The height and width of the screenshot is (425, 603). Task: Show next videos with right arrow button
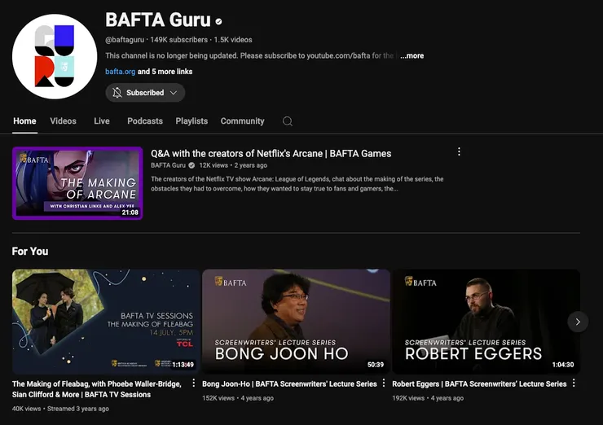[x=578, y=322]
